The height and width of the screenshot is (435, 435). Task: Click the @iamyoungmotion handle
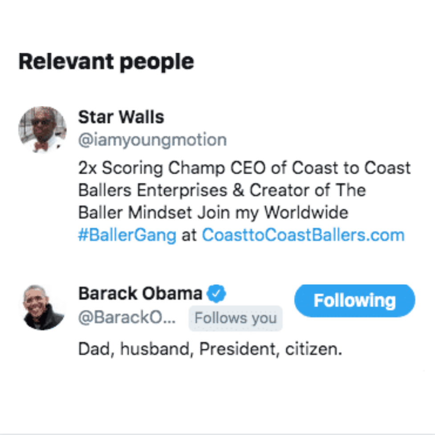tap(152, 140)
